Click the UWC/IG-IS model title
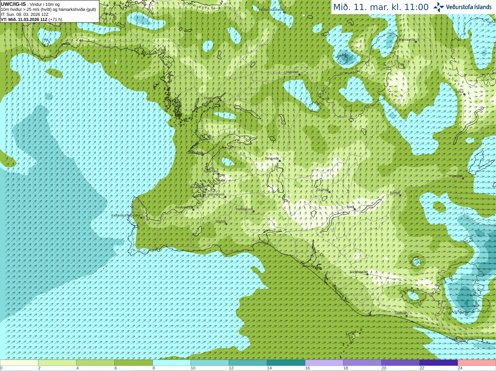 coord(14,4)
